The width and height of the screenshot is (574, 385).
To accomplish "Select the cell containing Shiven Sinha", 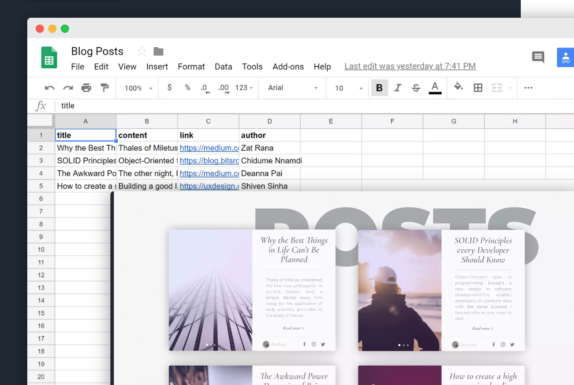I will pyautogui.click(x=270, y=186).
